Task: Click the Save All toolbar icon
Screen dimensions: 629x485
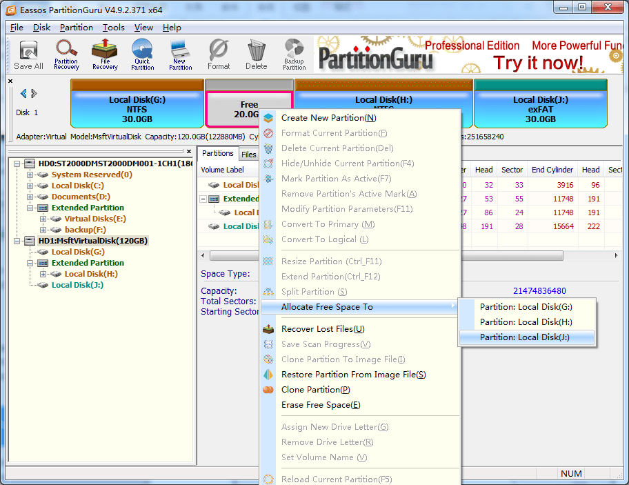Action: click(28, 55)
